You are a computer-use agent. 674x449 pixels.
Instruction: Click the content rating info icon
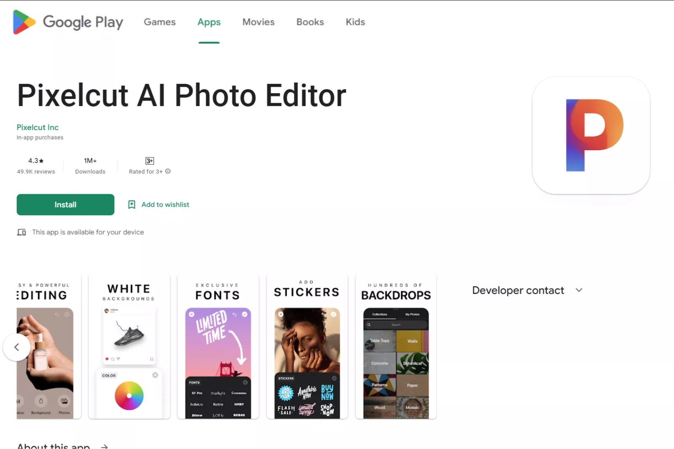point(168,171)
